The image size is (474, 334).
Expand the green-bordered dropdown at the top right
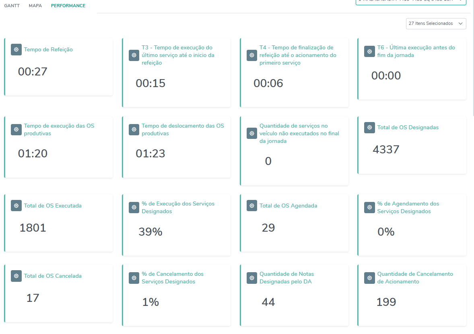click(x=410, y=1)
